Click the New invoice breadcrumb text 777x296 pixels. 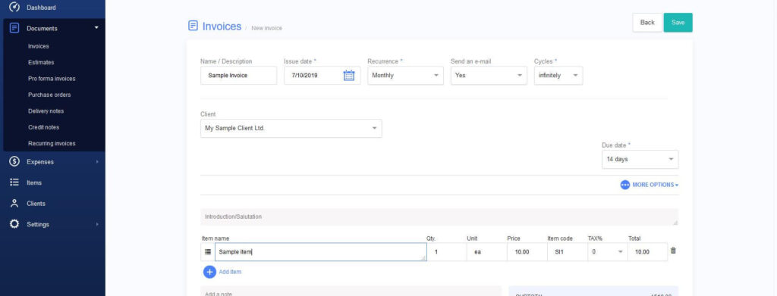(266, 28)
